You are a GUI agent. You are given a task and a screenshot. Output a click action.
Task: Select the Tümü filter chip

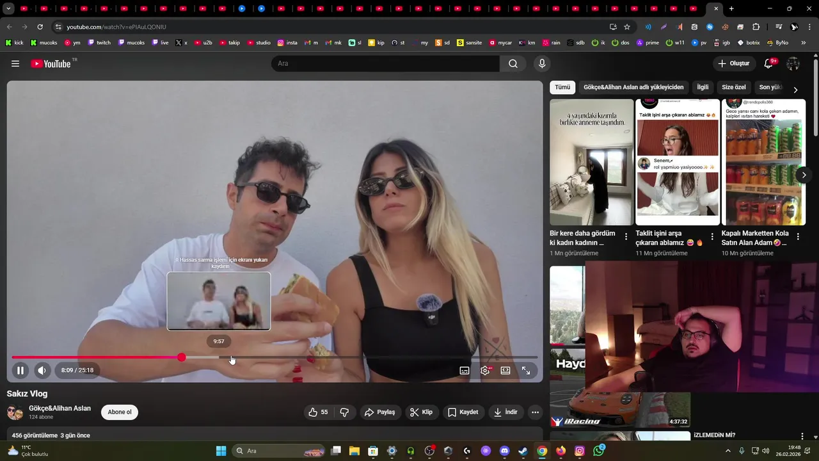pyautogui.click(x=562, y=87)
